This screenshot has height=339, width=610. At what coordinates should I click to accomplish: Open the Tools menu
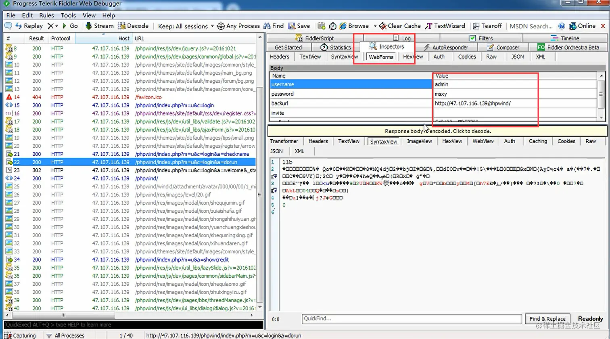point(68,15)
